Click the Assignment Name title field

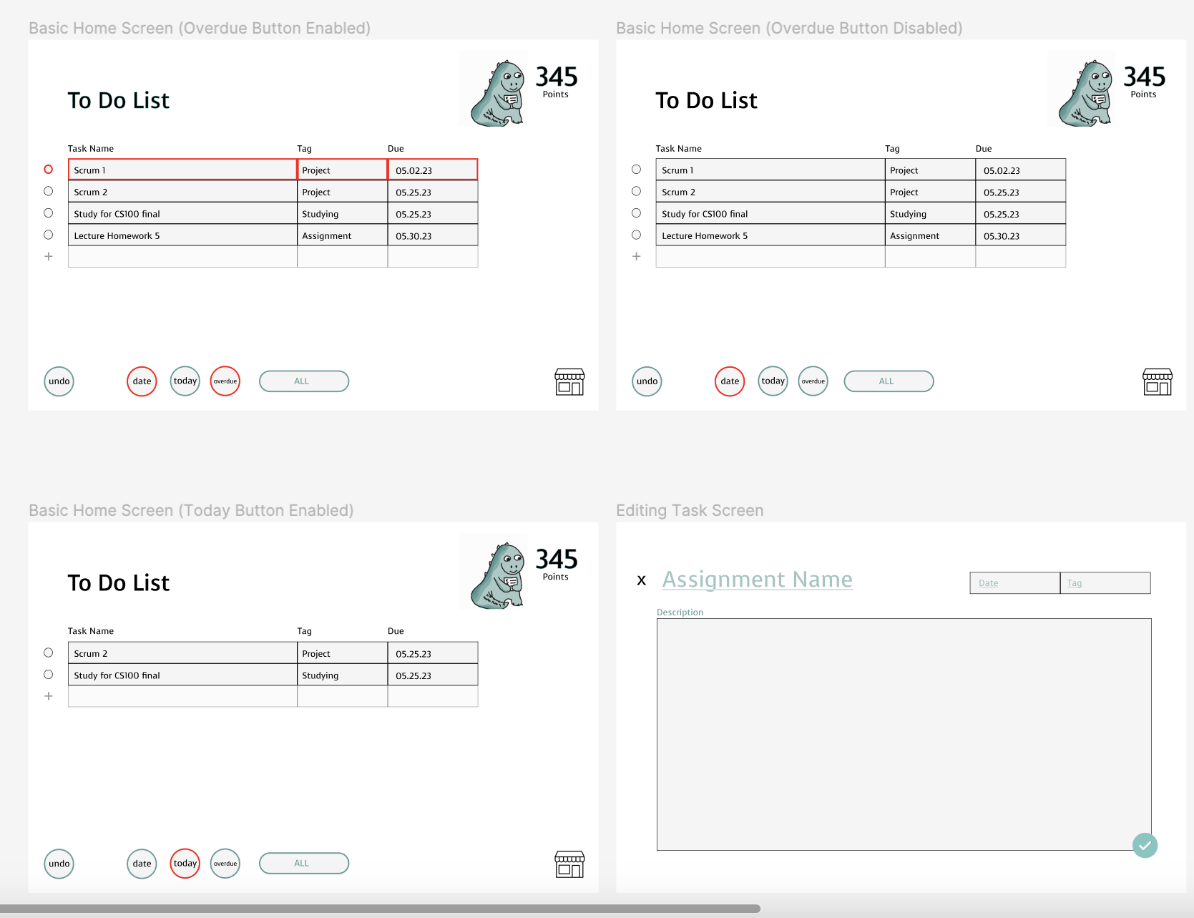[758, 579]
